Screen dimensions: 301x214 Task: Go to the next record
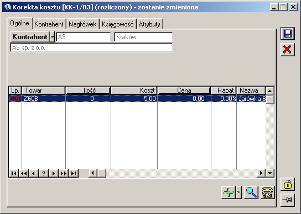pyautogui.click(x=54, y=173)
